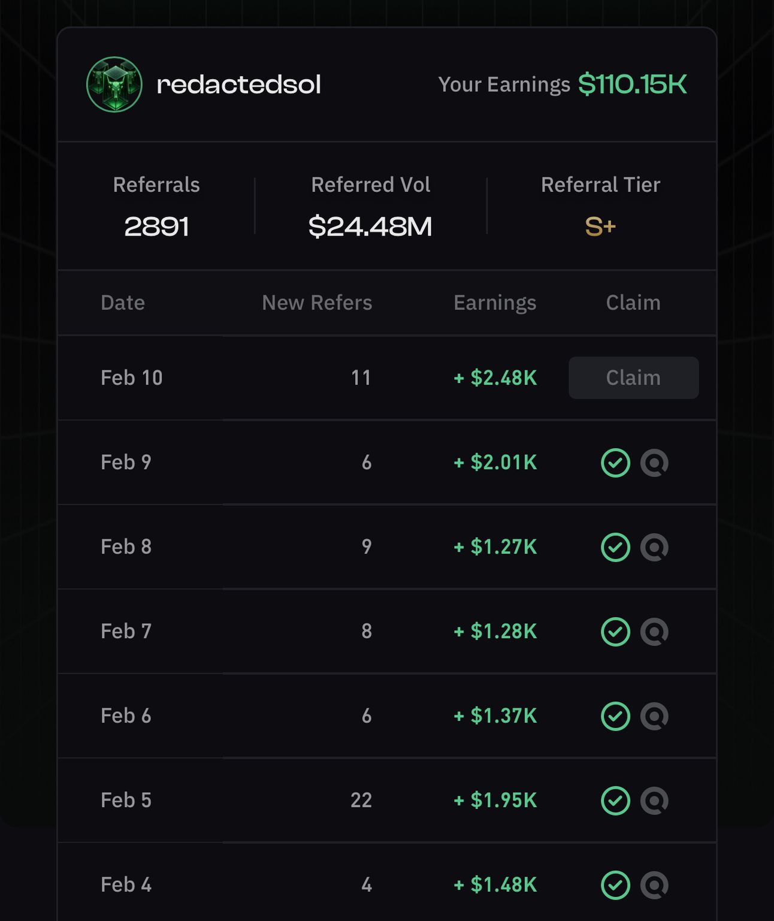Click the green checkmark for Feb 8

(615, 547)
